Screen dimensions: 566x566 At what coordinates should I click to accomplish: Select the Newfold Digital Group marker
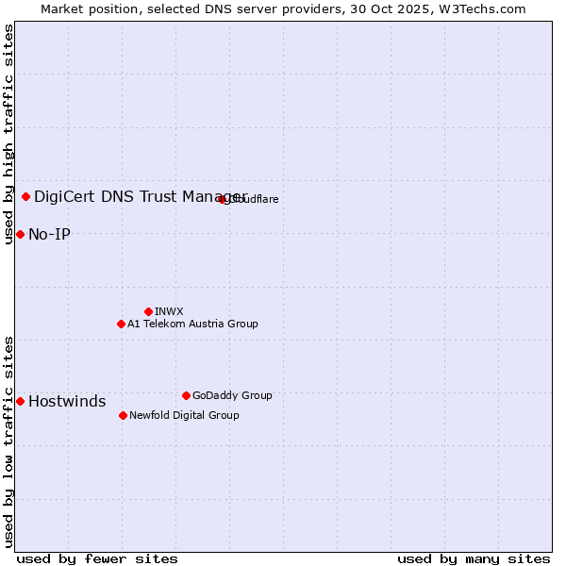tap(123, 415)
